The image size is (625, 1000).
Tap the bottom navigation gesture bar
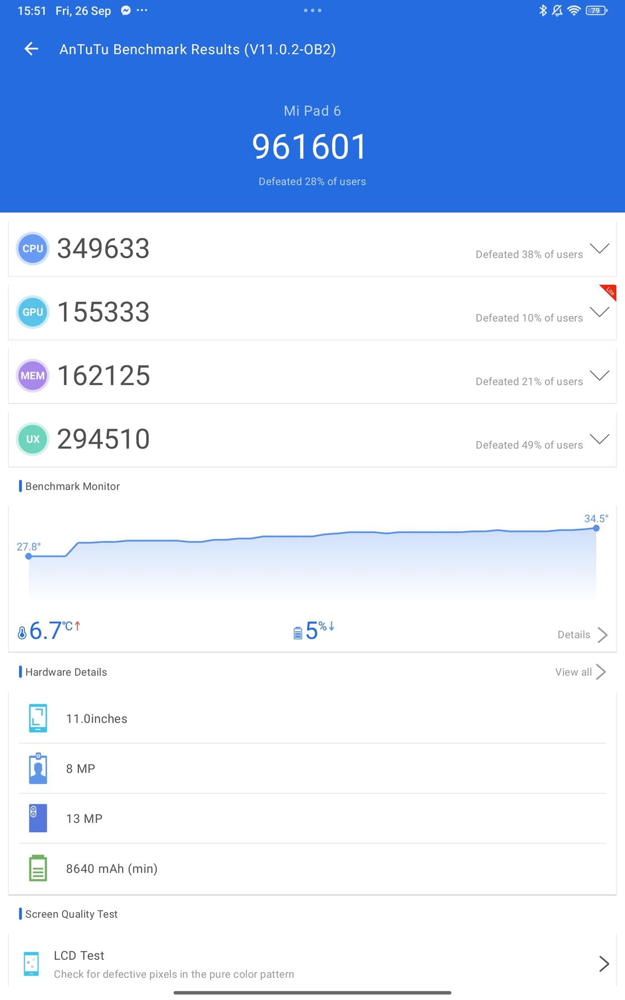312,992
